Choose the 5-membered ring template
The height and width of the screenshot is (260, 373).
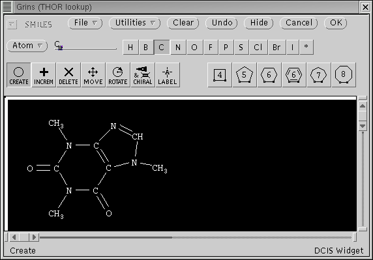pyautogui.click(x=245, y=75)
